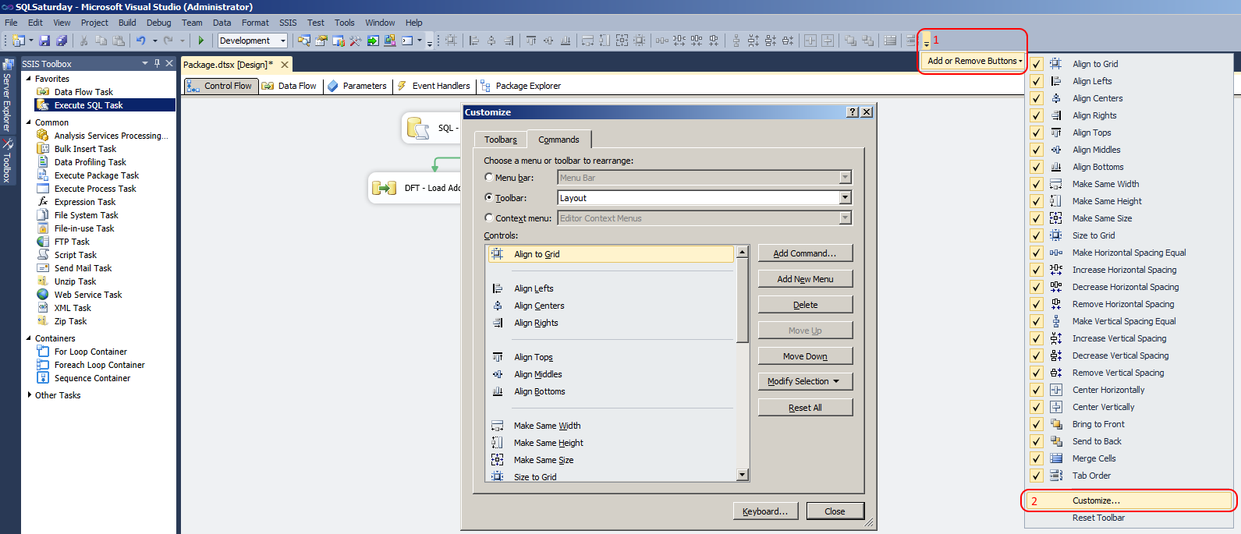Collapse the Containers toolbox group

pyautogui.click(x=29, y=338)
